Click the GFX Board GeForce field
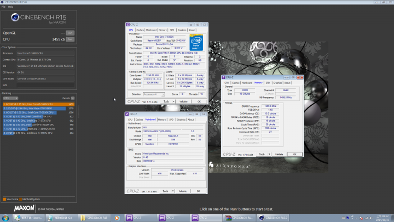This screenshot has width=394, height=222. [x=45, y=79]
